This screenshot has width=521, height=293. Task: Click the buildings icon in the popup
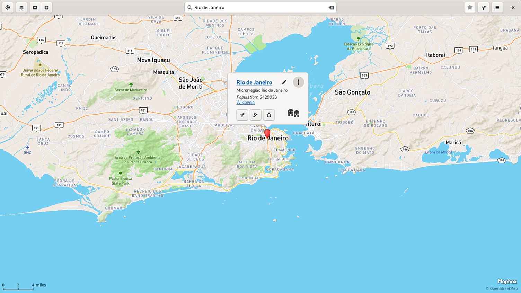point(293,113)
